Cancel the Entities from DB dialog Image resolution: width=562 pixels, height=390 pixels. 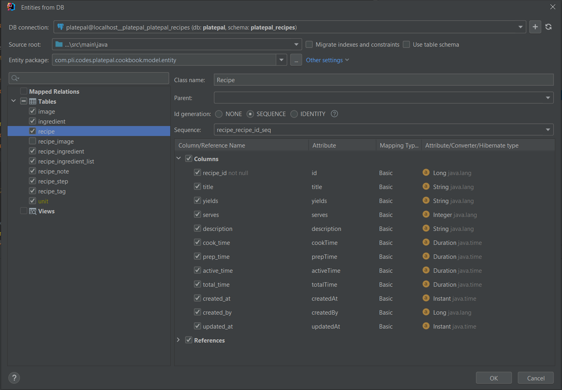(x=536, y=378)
